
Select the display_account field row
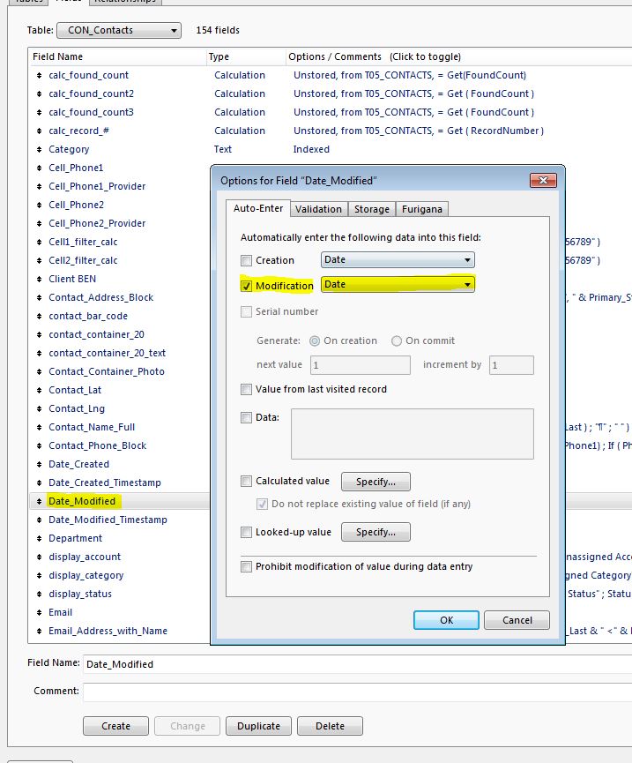click(119, 557)
